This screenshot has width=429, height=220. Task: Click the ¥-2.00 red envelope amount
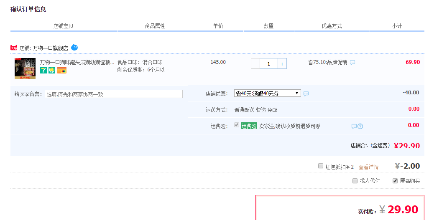[407, 166]
